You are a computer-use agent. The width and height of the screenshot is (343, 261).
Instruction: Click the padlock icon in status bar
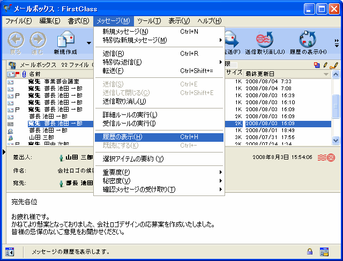(310, 251)
